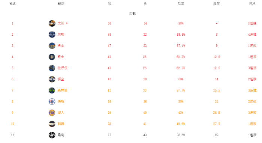Open the 太阳 team name link

tap(61, 23)
